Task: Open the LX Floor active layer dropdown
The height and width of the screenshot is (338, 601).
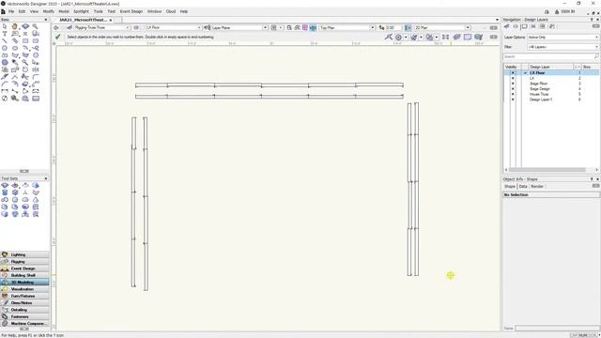Action: (x=199, y=27)
